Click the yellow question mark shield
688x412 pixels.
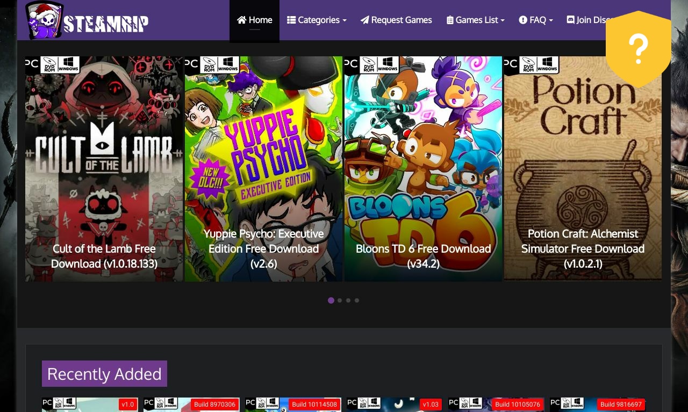(638, 49)
